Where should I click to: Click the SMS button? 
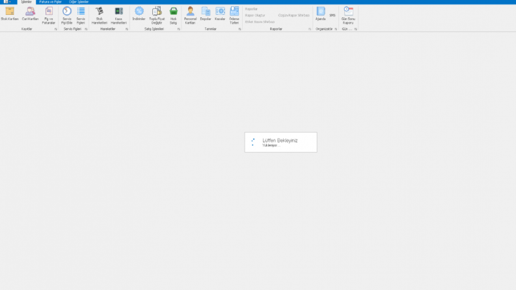(333, 16)
